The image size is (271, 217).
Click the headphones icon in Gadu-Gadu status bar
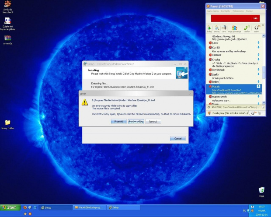click(x=254, y=113)
